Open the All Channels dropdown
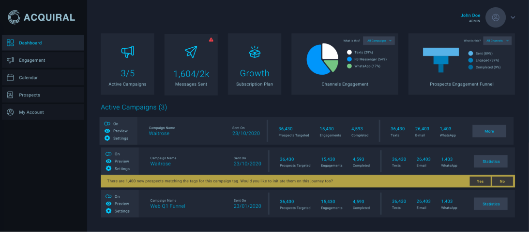The width and height of the screenshot is (529, 232). click(x=497, y=41)
